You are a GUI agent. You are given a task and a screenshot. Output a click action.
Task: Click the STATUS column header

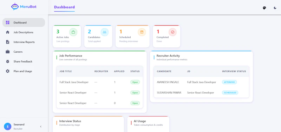135,71
